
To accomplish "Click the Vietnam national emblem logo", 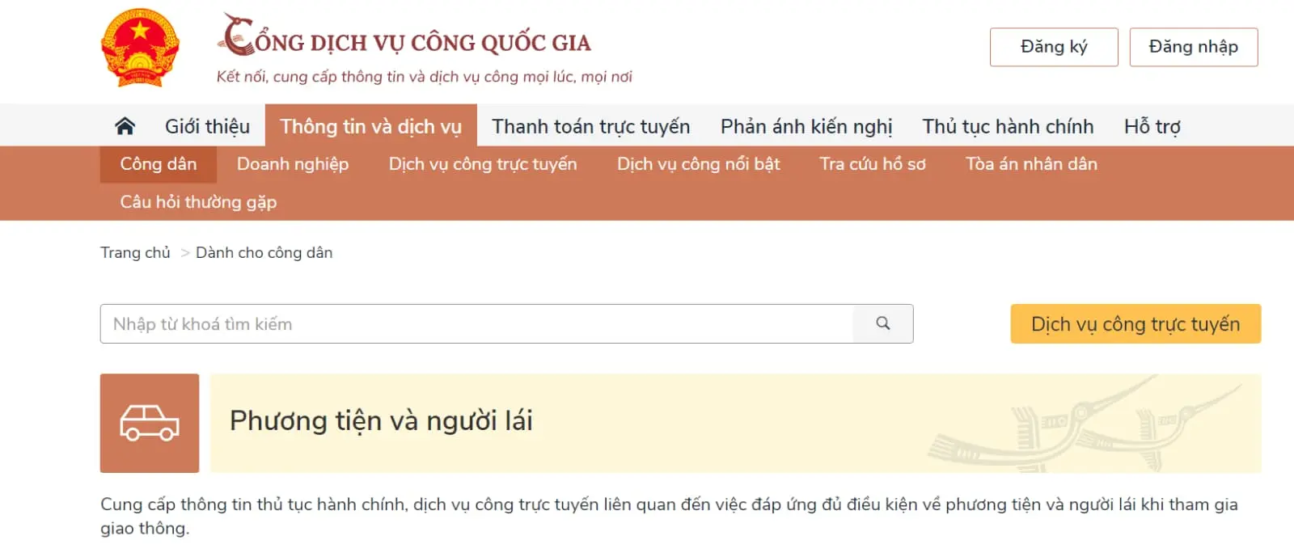I will point(140,49).
